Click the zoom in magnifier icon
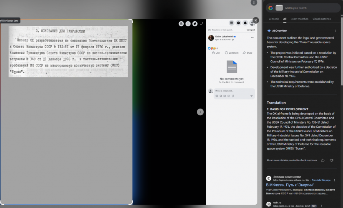The image size is (343, 208). coord(181,24)
